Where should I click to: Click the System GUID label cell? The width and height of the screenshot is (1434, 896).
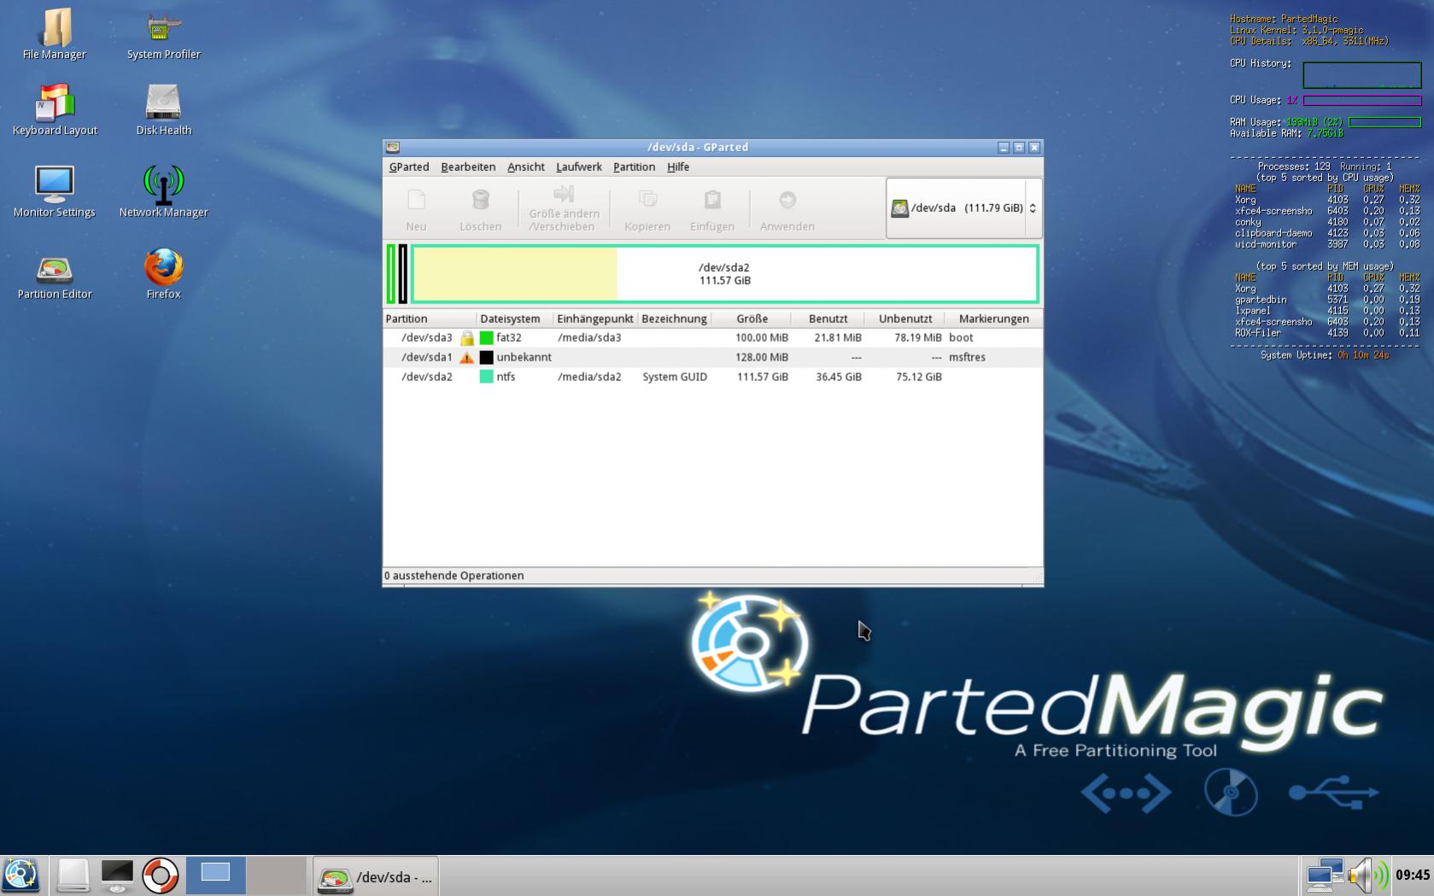tap(675, 377)
